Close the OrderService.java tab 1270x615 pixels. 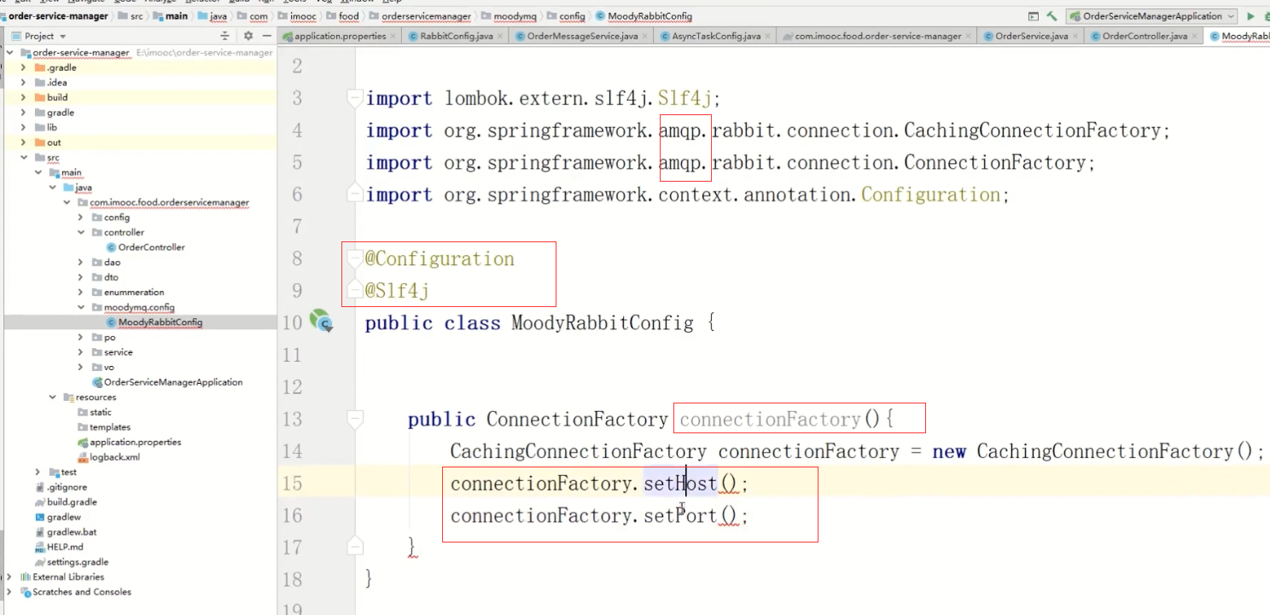1075,36
